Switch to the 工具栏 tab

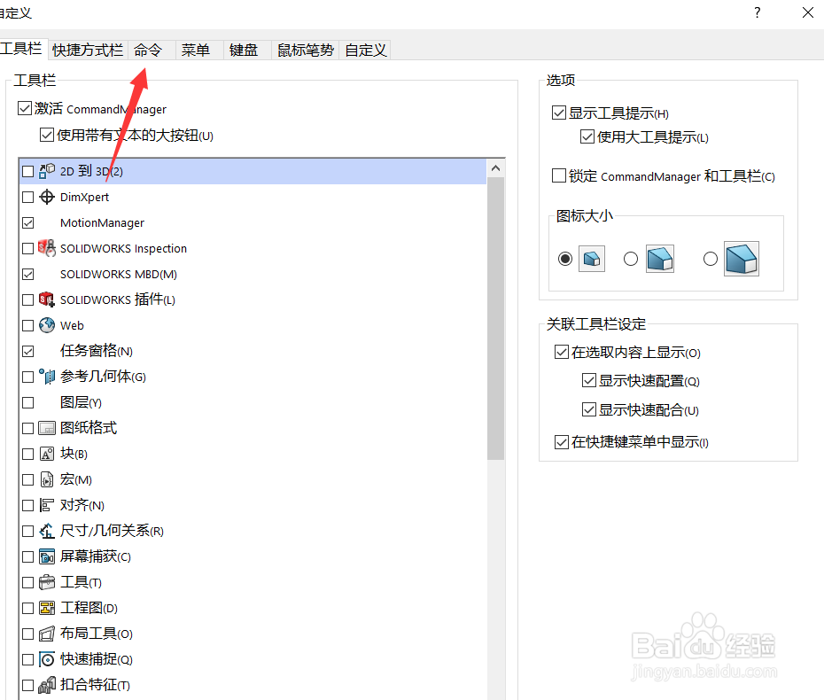pyautogui.click(x=21, y=49)
